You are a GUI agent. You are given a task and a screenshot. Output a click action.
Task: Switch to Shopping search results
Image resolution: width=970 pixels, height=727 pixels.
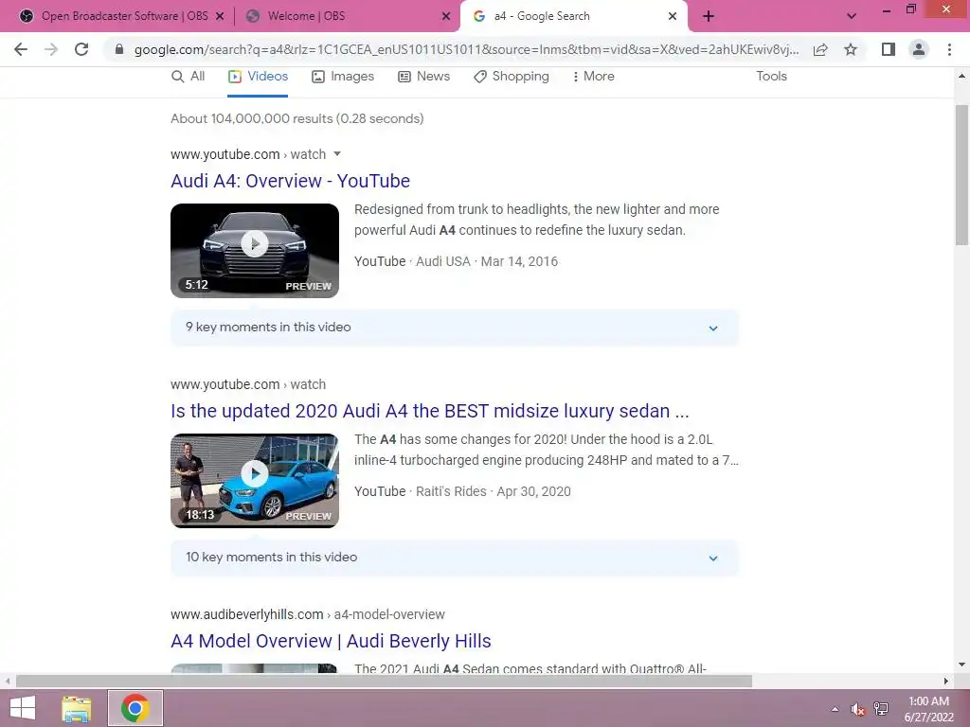pos(511,77)
